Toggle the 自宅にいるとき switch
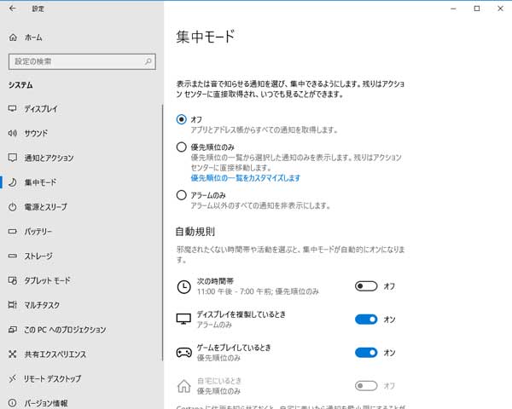 366,386
